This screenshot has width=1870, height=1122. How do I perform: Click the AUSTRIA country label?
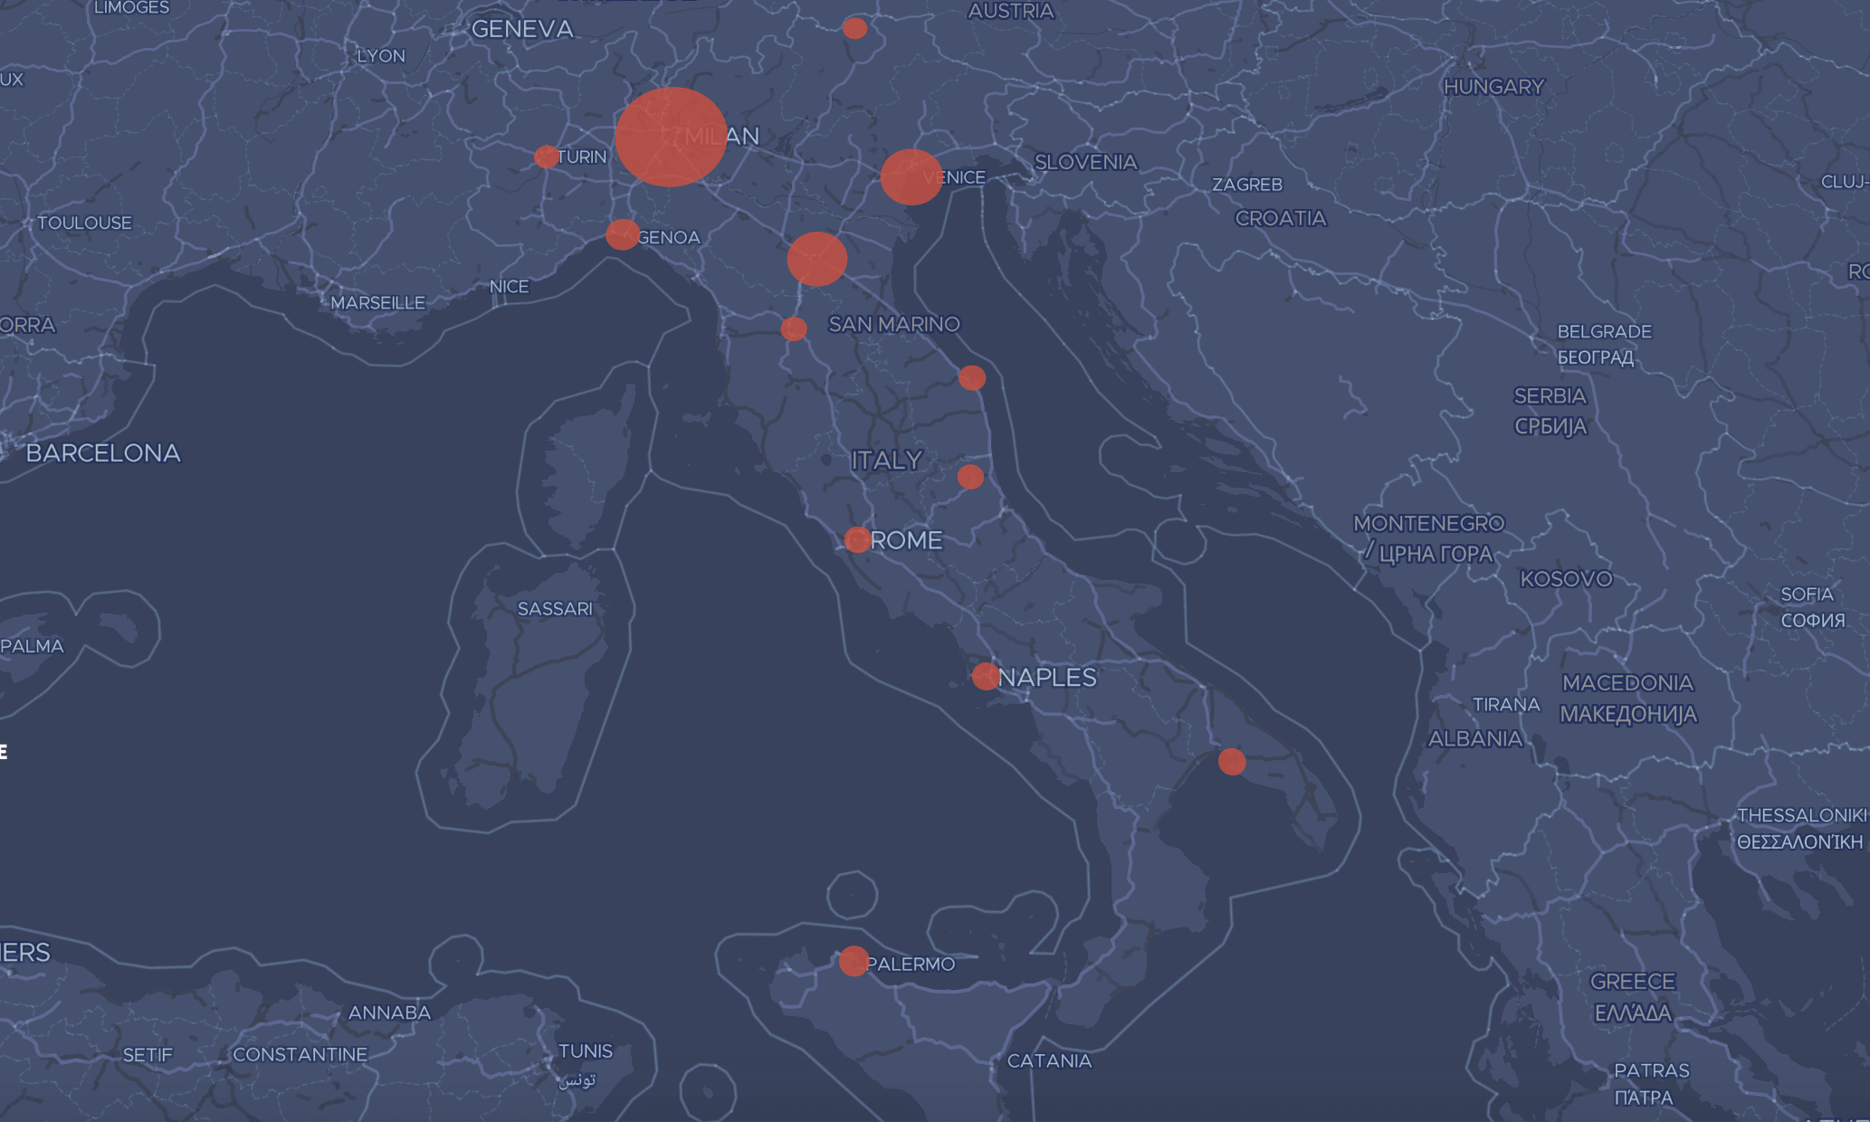[1011, 12]
